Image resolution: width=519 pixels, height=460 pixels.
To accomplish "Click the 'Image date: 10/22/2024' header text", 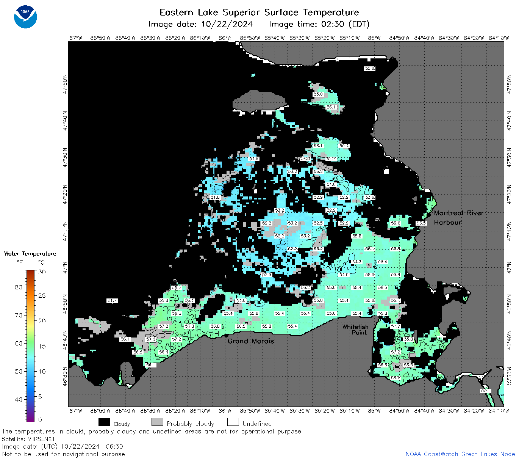I will (x=200, y=24).
